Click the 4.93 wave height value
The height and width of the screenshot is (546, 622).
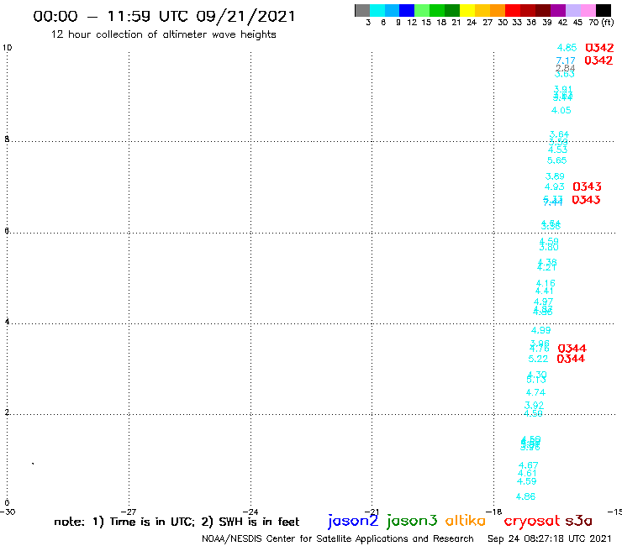tap(554, 186)
